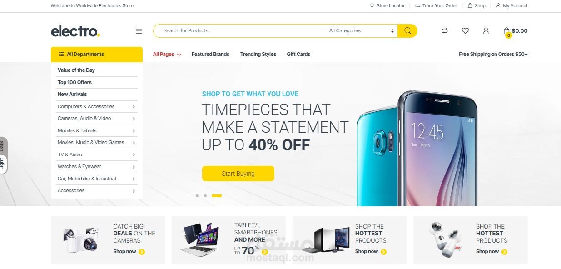Focus the Search for Products field

click(x=241, y=30)
